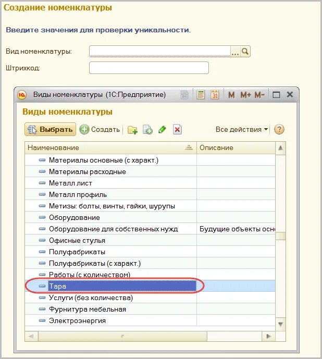Screen dimensions: 322x359
Task: Click the M memory button
Action: point(231,94)
